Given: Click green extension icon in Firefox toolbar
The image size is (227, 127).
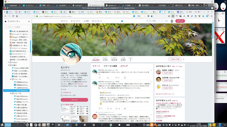Looking at the screenshot, I should click(199, 16).
